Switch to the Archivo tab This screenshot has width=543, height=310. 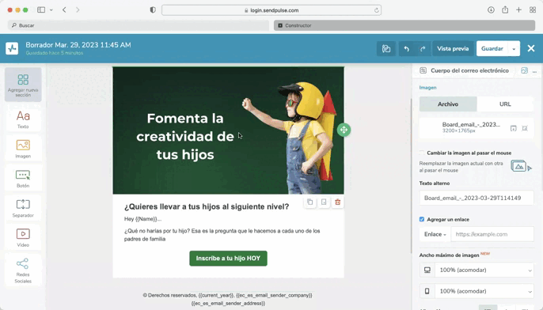pyautogui.click(x=448, y=104)
